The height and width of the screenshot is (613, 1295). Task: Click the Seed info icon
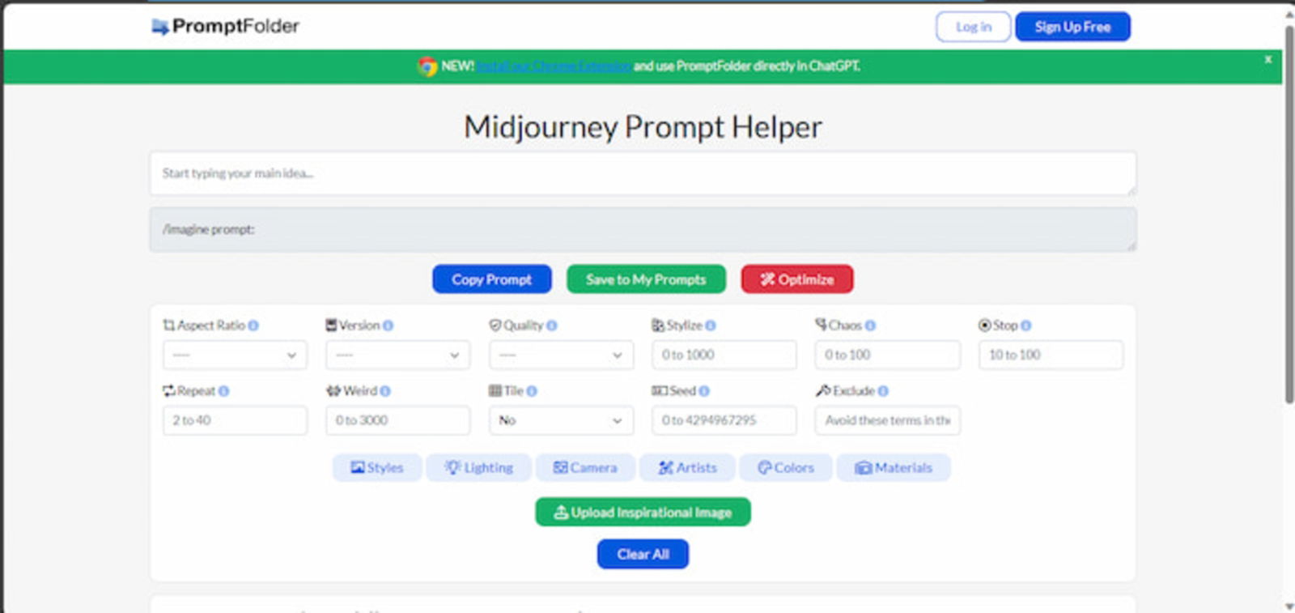click(x=704, y=391)
